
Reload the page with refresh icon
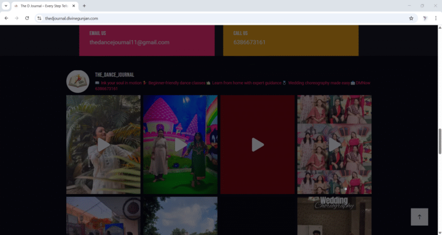click(x=27, y=18)
